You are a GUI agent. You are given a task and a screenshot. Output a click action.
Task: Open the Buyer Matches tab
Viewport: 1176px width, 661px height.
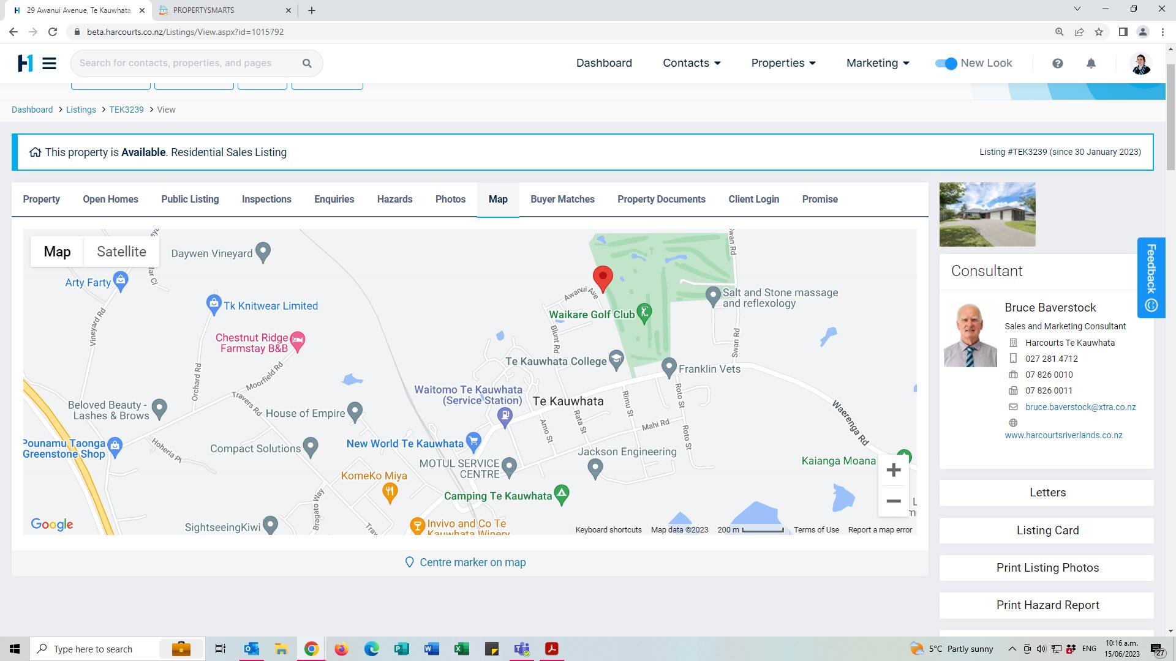point(562,200)
